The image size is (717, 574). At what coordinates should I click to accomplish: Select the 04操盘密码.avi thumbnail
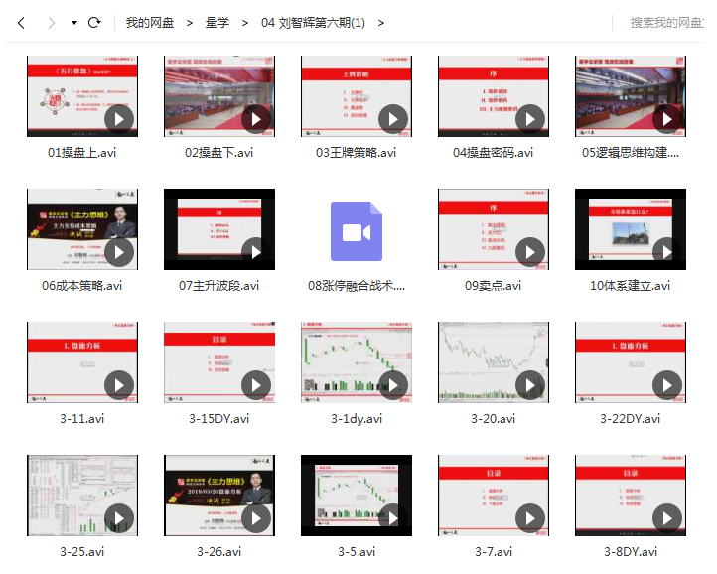pos(494,96)
